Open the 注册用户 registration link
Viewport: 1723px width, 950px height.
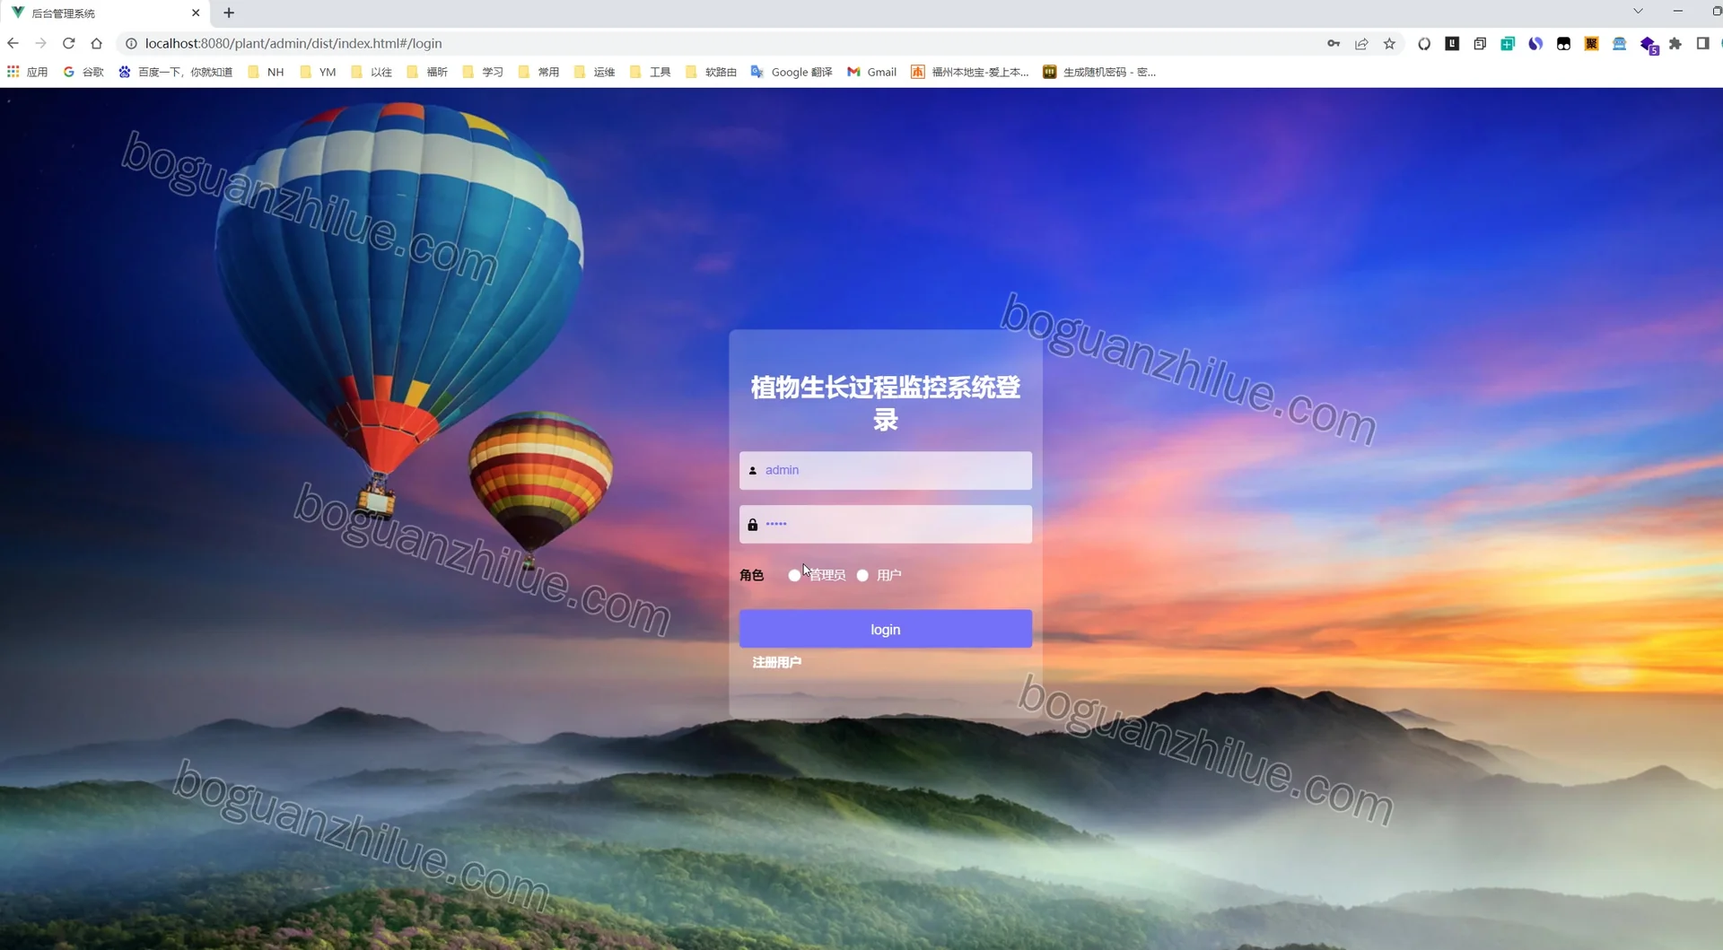777,662
